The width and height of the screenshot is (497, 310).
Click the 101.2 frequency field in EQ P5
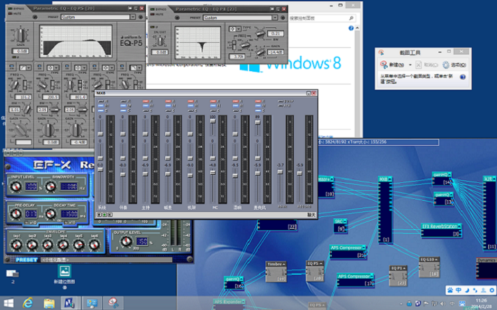23,97
